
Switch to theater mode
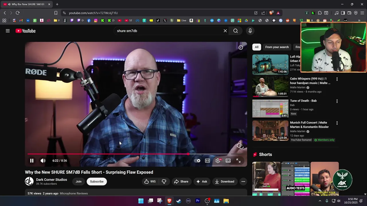coord(228,161)
